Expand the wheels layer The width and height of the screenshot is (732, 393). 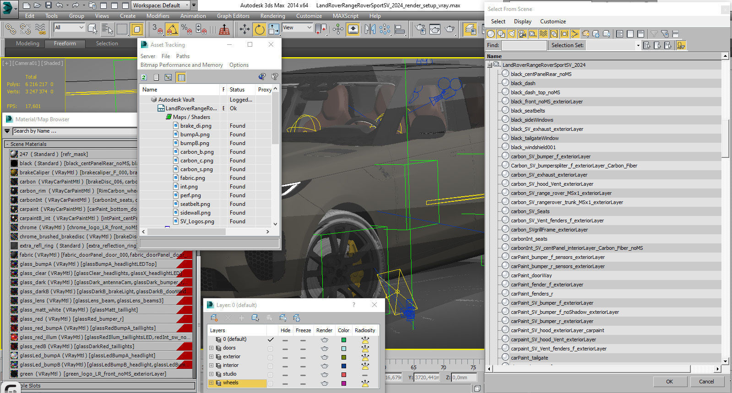click(211, 383)
